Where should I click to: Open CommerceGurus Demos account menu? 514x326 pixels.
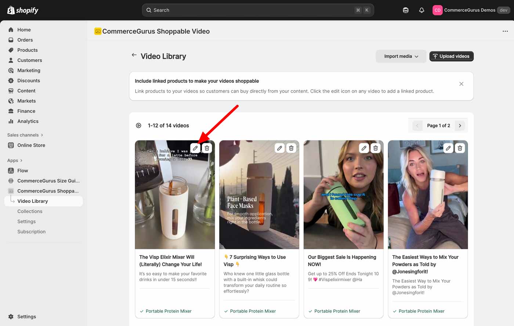pyautogui.click(x=470, y=10)
